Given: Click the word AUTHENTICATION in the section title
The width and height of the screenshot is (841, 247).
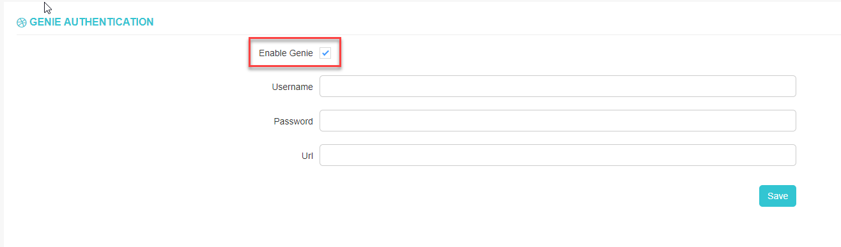Looking at the screenshot, I should point(109,22).
